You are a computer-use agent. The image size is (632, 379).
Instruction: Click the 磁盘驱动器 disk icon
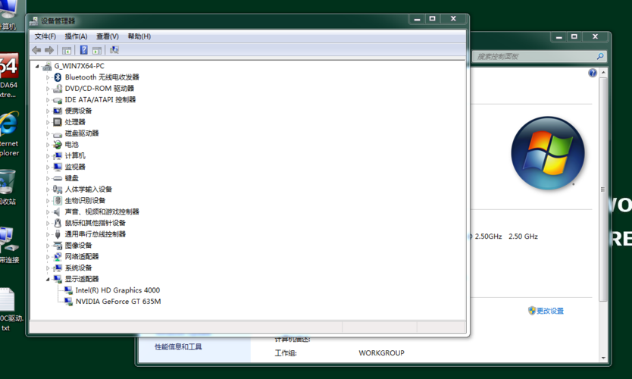pos(58,133)
